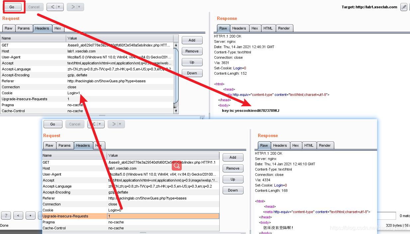This screenshot has width=410, height=234.
Task: Click the response search input field near 0 matches
Action: tap(386, 216)
